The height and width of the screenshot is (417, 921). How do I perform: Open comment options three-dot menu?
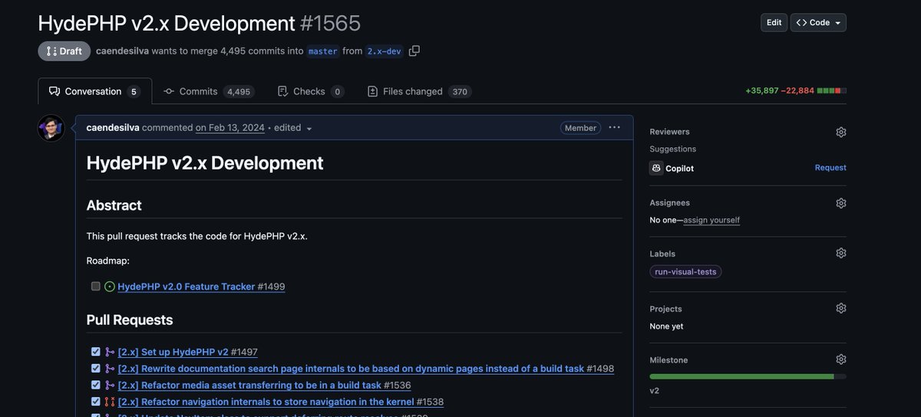click(614, 127)
